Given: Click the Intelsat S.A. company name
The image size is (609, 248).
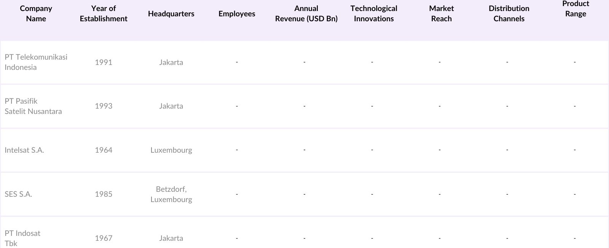Looking at the screenshot, I should 24,150.
